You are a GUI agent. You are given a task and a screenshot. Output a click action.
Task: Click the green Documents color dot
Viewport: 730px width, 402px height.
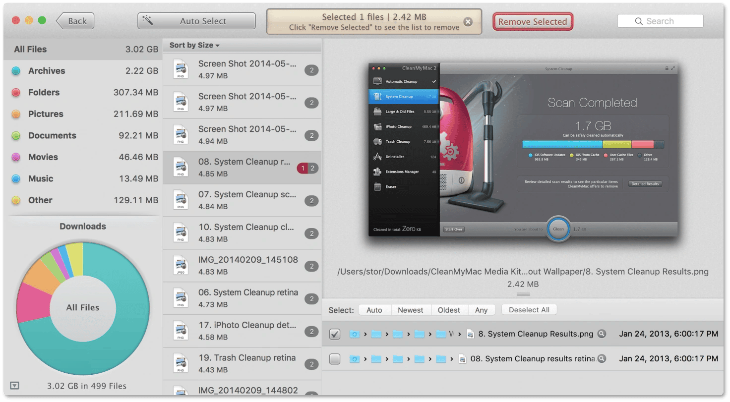pyautogui.click(x=16, y=136)
